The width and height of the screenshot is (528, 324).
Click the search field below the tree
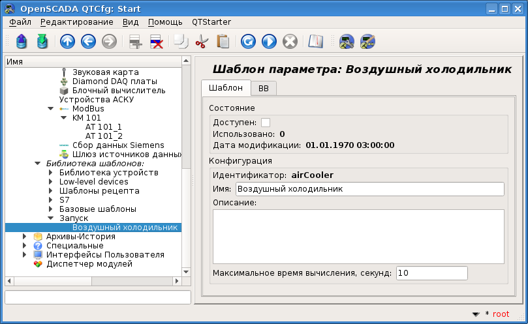(x=98, y=297)
